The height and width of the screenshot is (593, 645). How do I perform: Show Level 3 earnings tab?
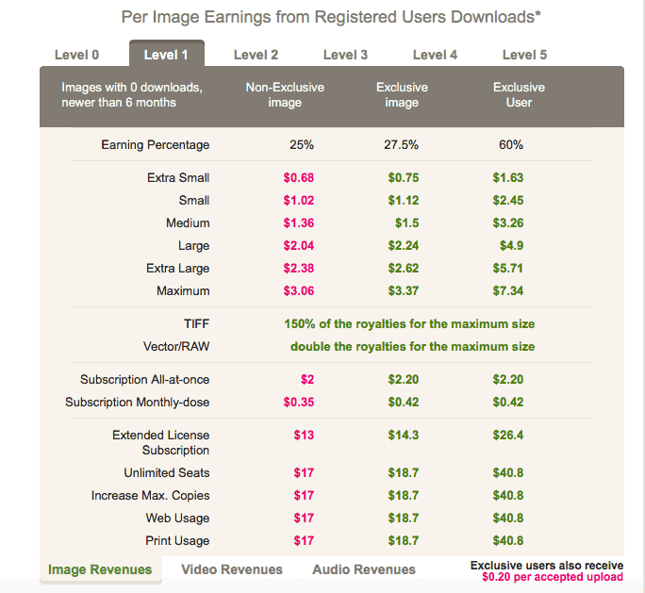pos(345,55)
